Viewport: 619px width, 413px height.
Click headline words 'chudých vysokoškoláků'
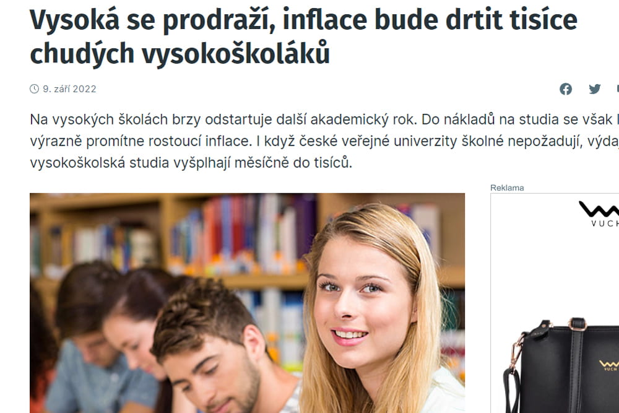click(x=180, y=53)
